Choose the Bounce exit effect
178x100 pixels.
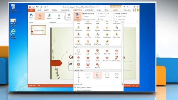pyautogui.click(x=97, y=66)
